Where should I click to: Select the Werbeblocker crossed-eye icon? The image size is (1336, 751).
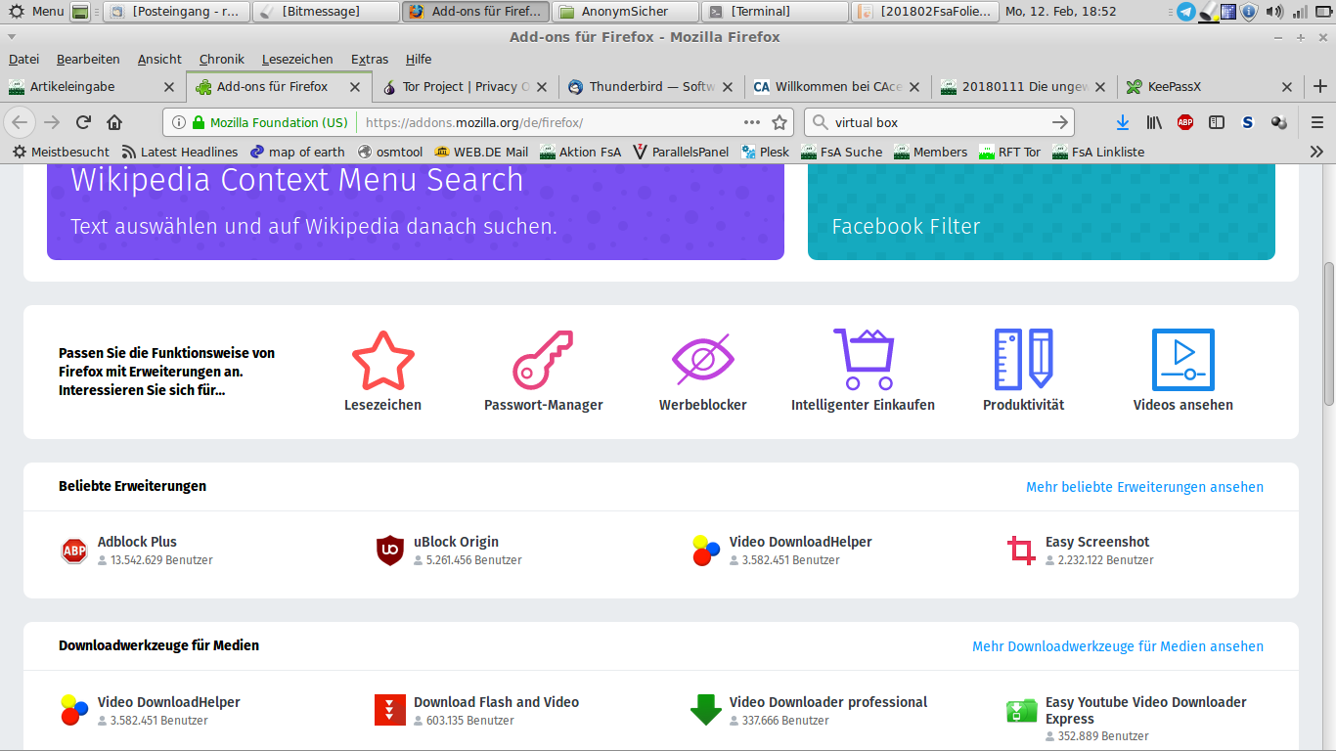coord(703,360)
